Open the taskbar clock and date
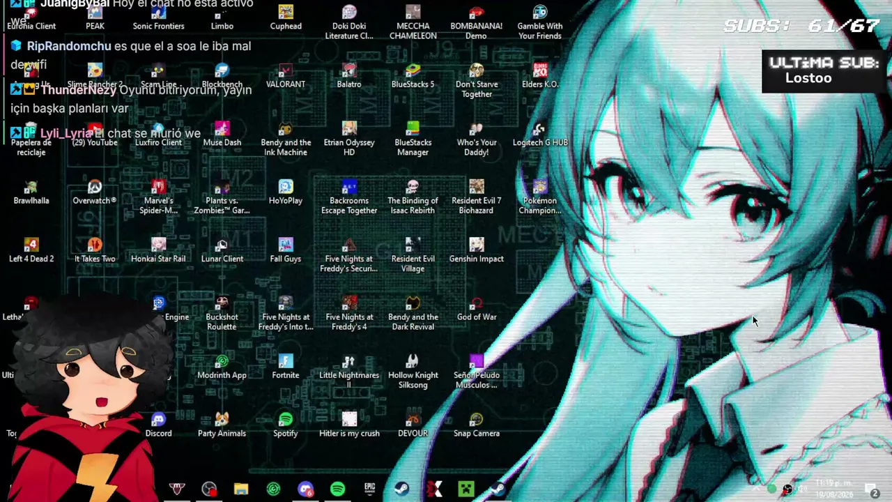This screenshot has width=892, height=502. 834,489
